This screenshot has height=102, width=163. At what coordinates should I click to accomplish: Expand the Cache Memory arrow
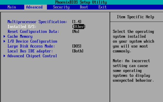(4, 36)
